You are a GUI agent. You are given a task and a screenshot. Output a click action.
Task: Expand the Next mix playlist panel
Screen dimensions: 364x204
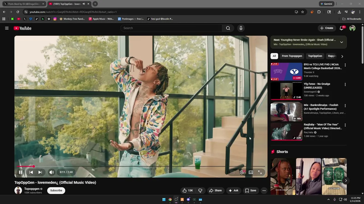pyautogui.click(x=342, y=42)
